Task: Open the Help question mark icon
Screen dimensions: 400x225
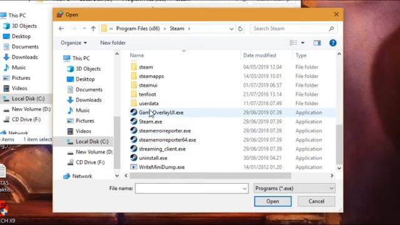Action: point(332,43)
